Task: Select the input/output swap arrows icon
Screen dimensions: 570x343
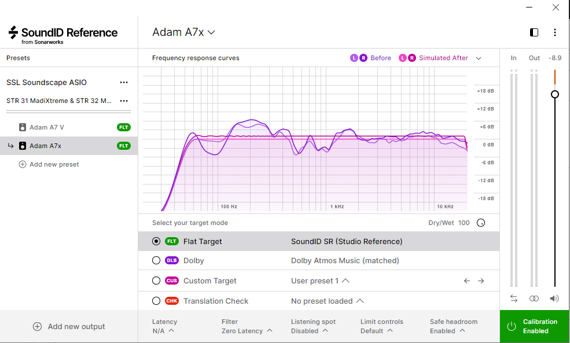Action: pyautogui.click(x=513, y=298)
